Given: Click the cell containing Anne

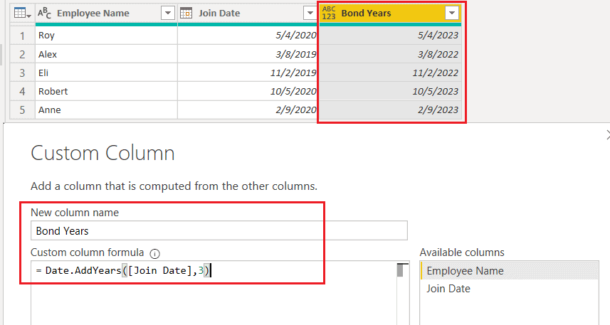Looking at the screenshot, I should point(106,110).
